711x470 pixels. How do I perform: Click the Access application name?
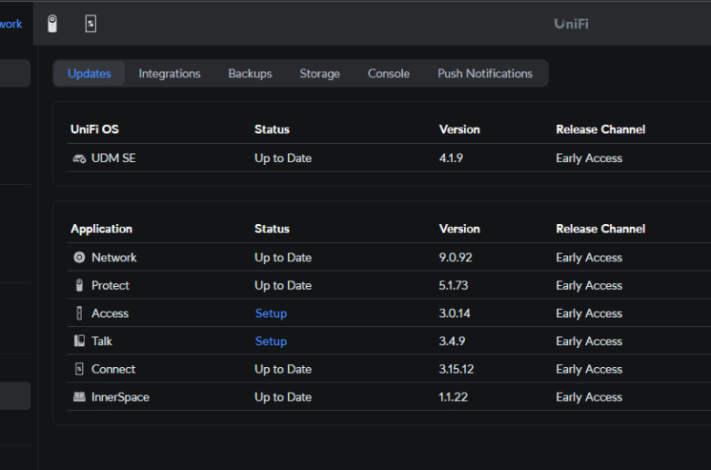pos(109,313)
